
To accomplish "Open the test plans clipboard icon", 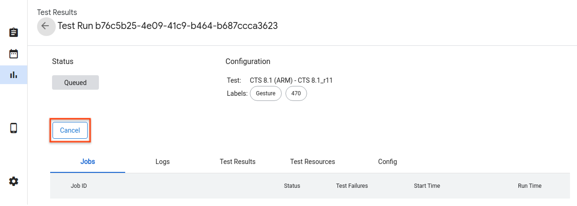I will (14, 33).
